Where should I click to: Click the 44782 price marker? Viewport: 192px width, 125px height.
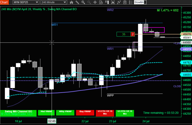186,62
